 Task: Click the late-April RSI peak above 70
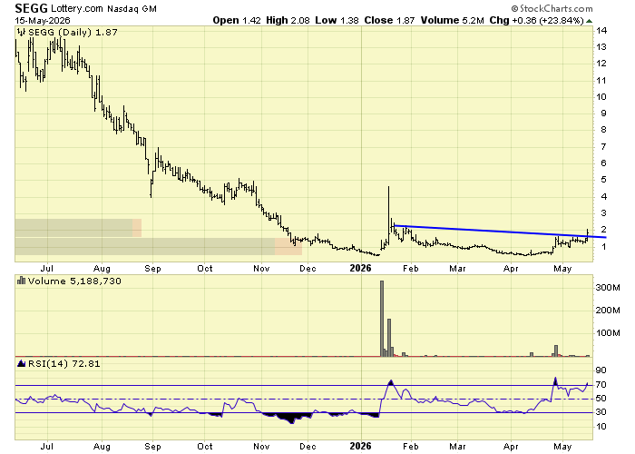coord(555,381)
